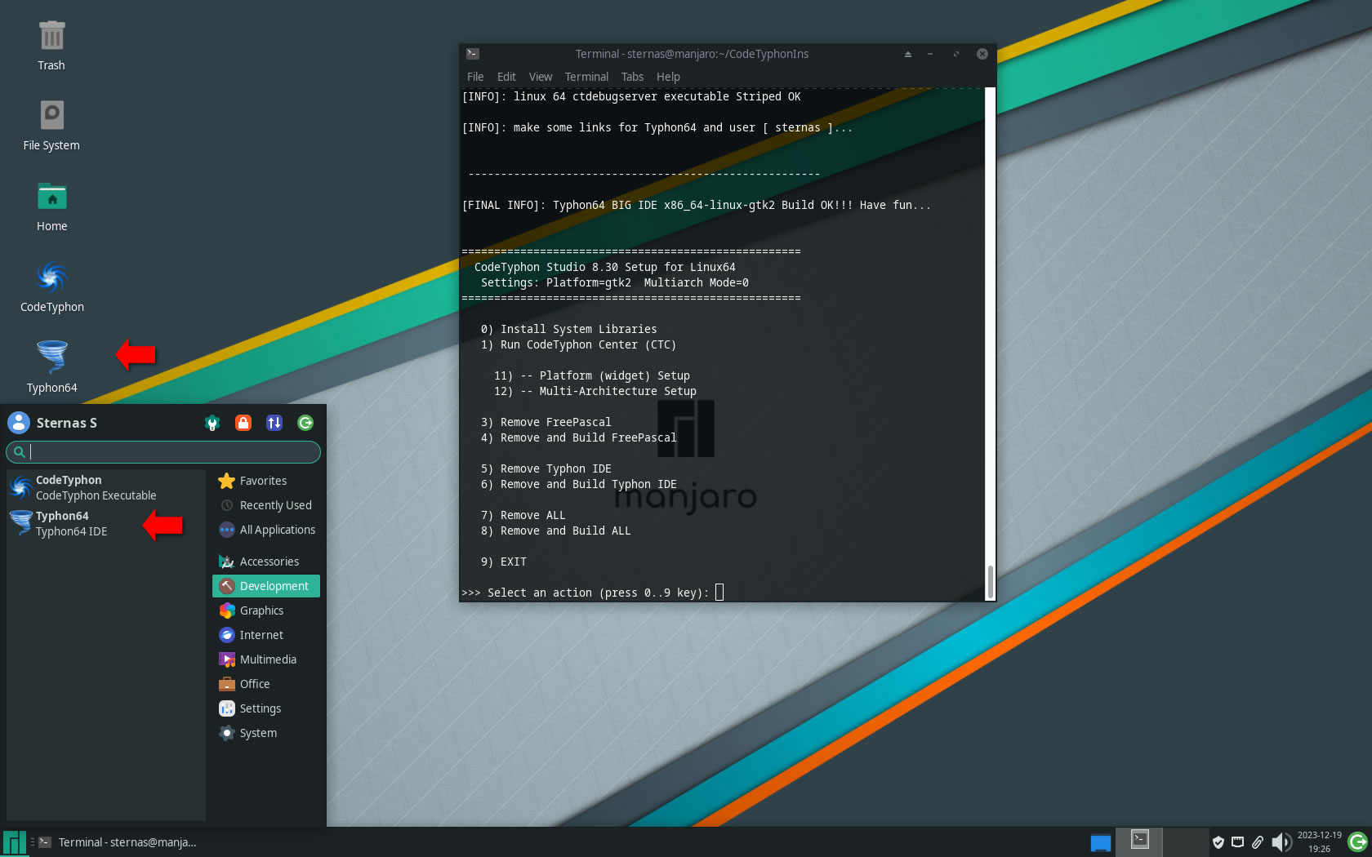Click Terminal taskbar window button
Screen dimensions: 1372x857
(x=118, y=842)
